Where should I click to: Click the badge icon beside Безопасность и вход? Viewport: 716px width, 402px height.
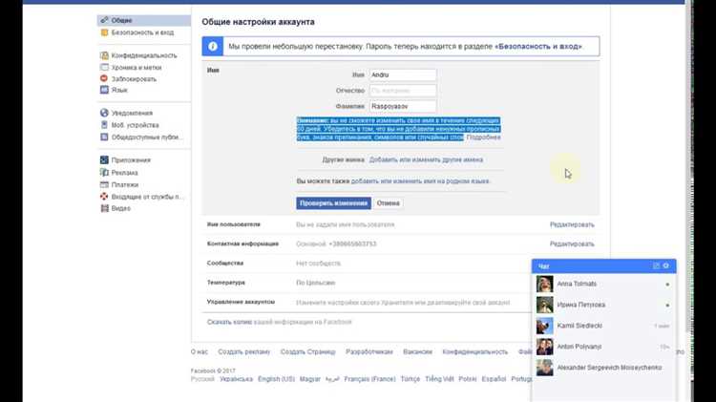pos(104,32)
